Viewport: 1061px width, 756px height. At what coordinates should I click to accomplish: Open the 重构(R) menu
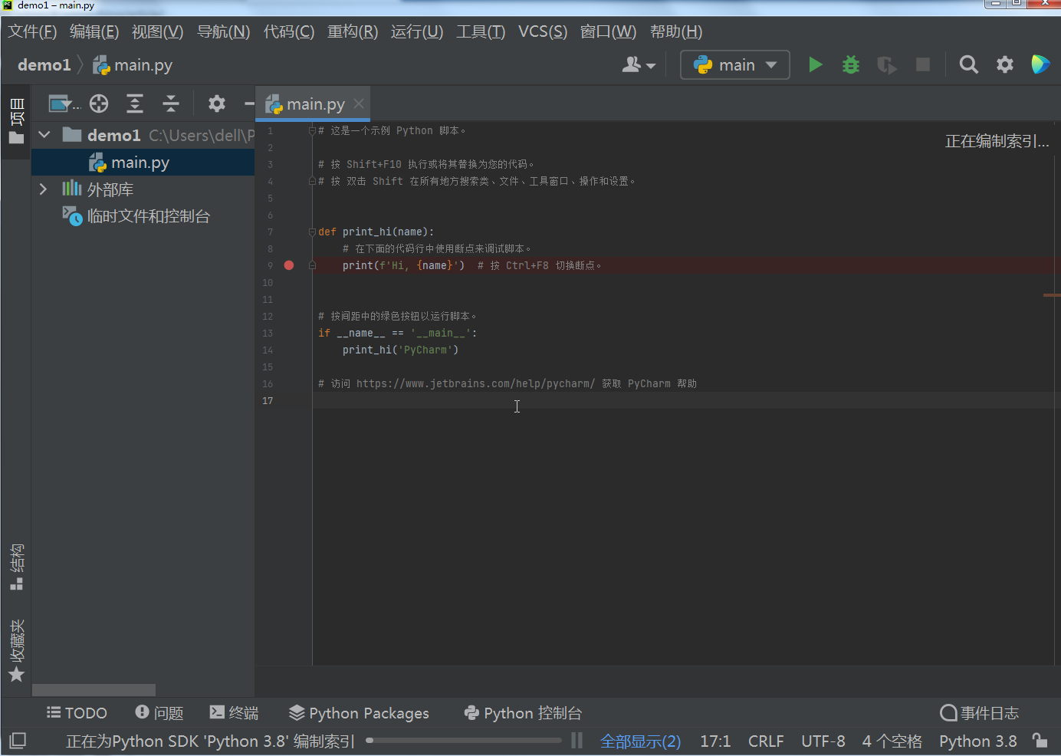[x=352, y=31]
